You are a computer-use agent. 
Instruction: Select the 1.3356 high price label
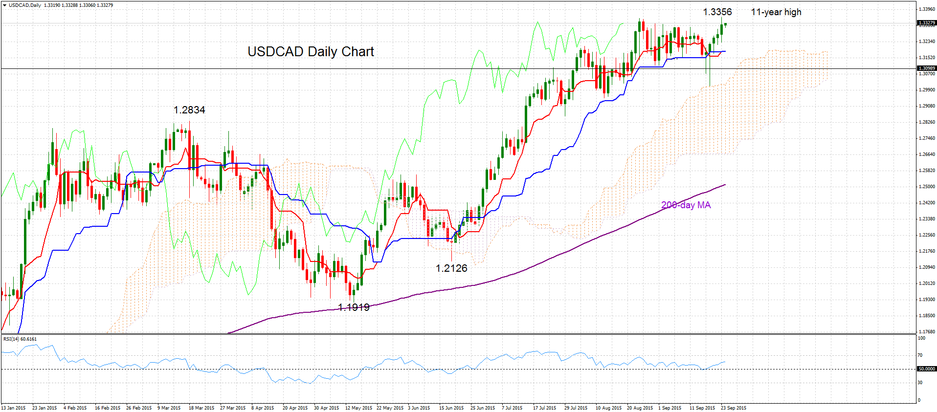coord(717,12)
